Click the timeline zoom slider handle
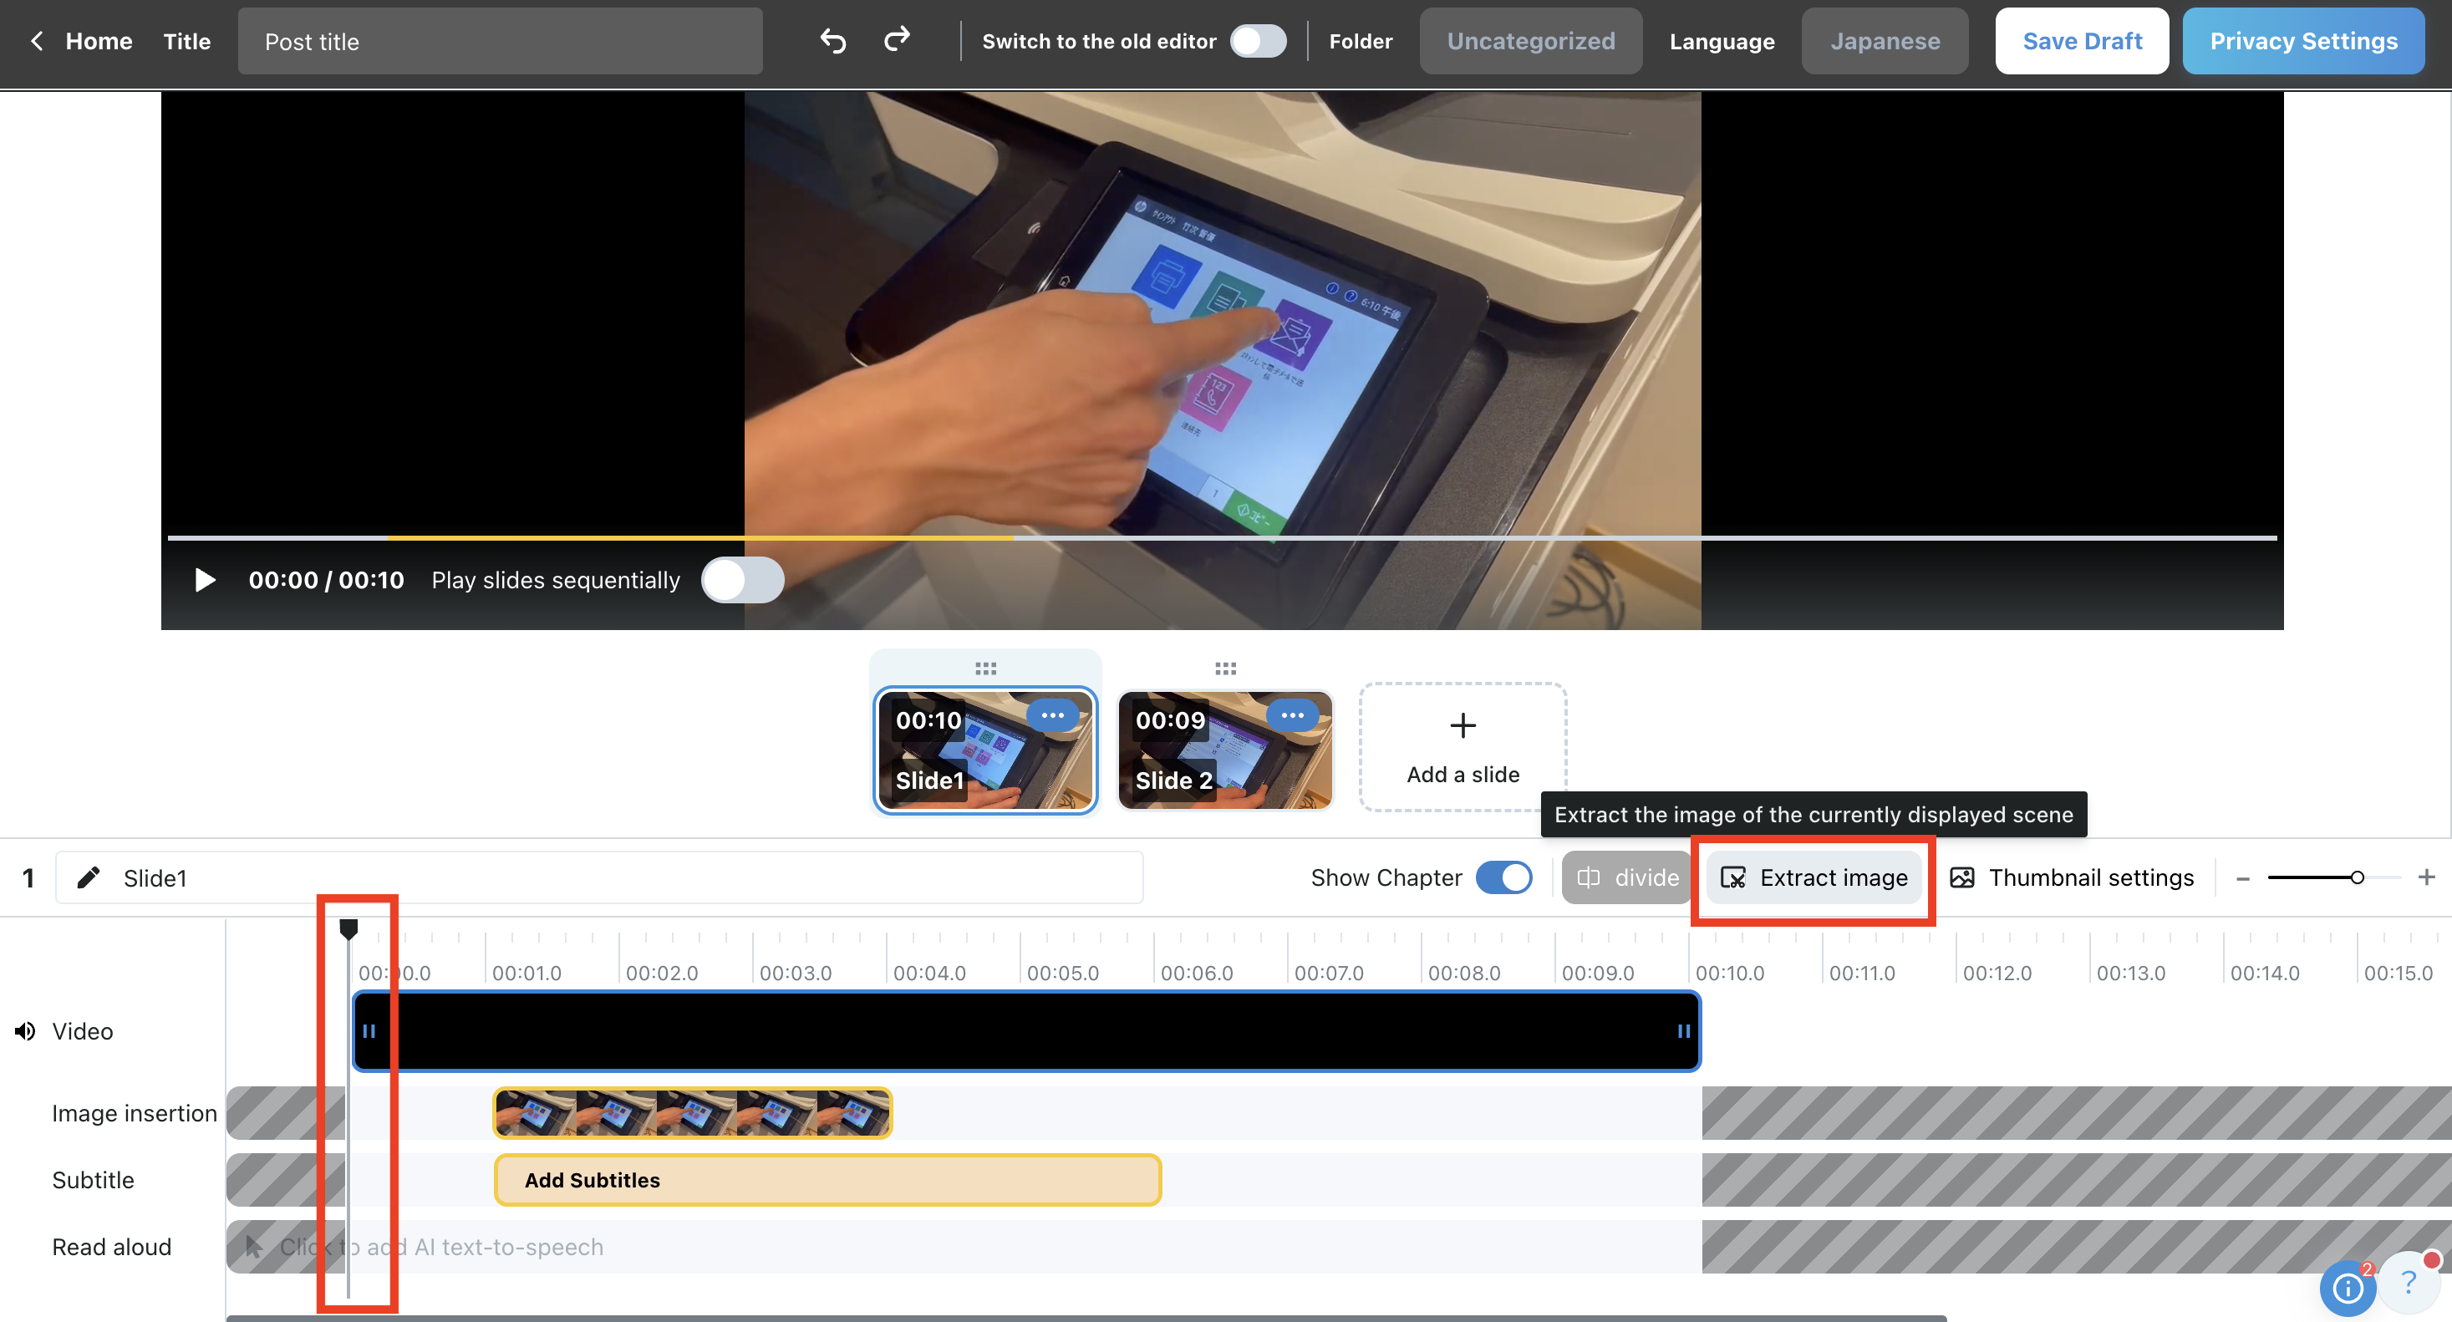The image size is (2452, 1322). (x=2357, y=877)
